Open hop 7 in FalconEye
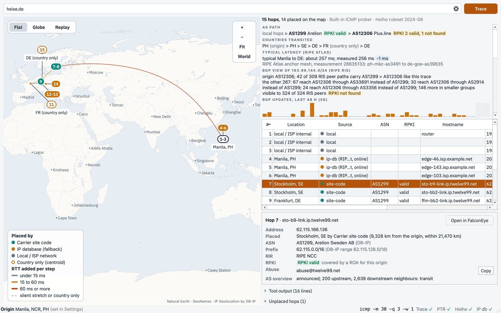501x313 pixels. pos(469,220)
